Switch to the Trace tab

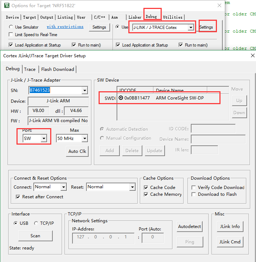pyautogui.click(x=30, y=69)
